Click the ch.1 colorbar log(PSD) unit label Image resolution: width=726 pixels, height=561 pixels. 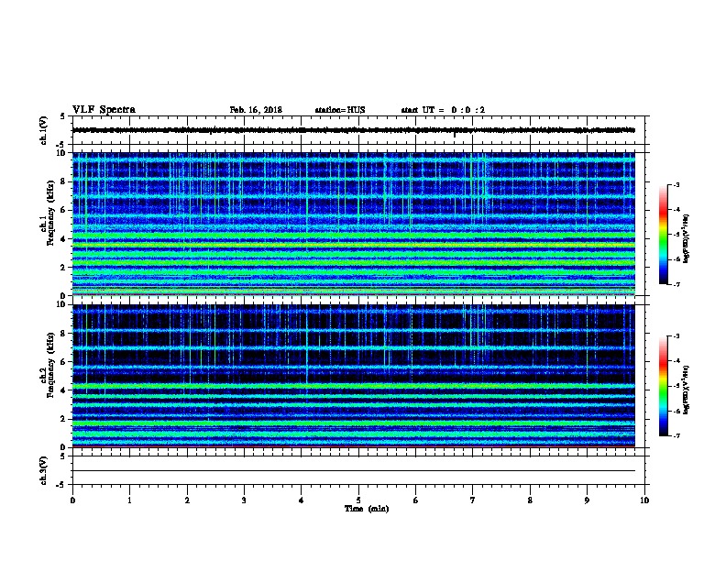click(x=687, y=239)
